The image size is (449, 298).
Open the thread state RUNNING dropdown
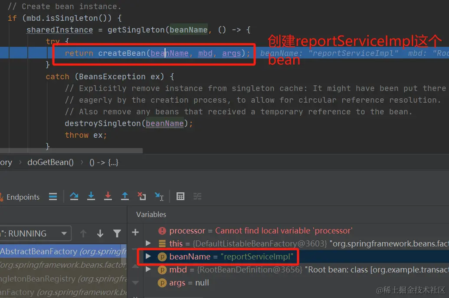tap(35, 233)
